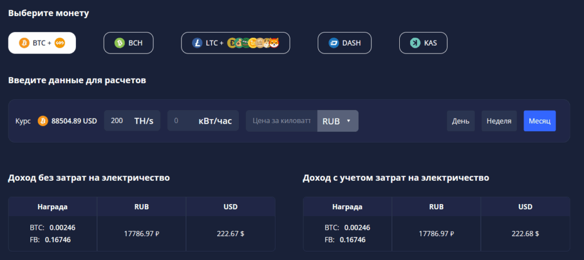Select the Месяц period option
584x260 pixels.
click(539, 121)
